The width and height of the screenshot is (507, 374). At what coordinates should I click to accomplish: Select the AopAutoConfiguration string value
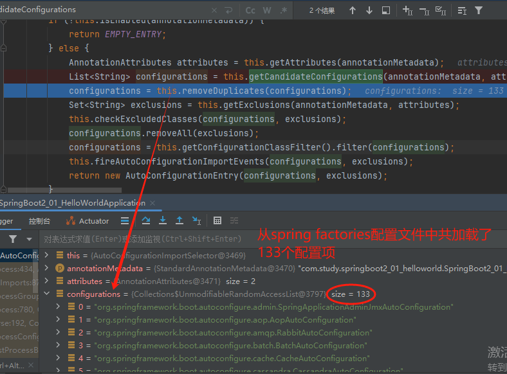(x=225, y=320)
